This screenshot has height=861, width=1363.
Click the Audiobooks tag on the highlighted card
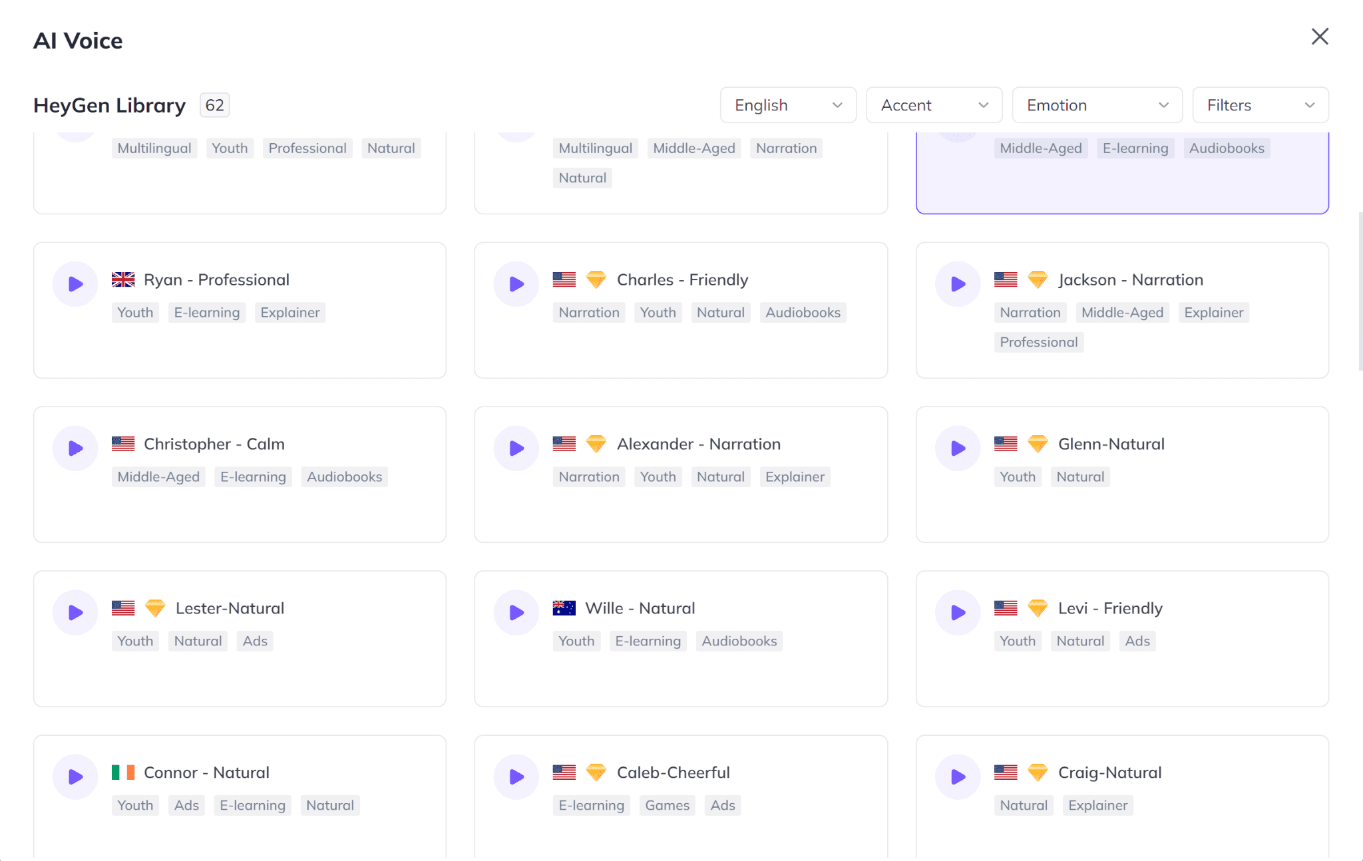tap(1227, 148)
